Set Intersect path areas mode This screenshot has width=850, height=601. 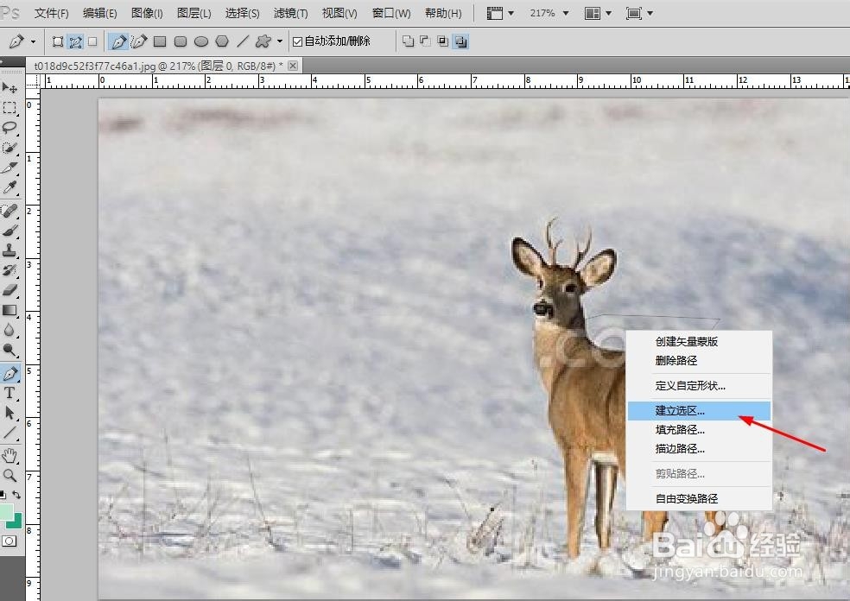coord(443,41)
